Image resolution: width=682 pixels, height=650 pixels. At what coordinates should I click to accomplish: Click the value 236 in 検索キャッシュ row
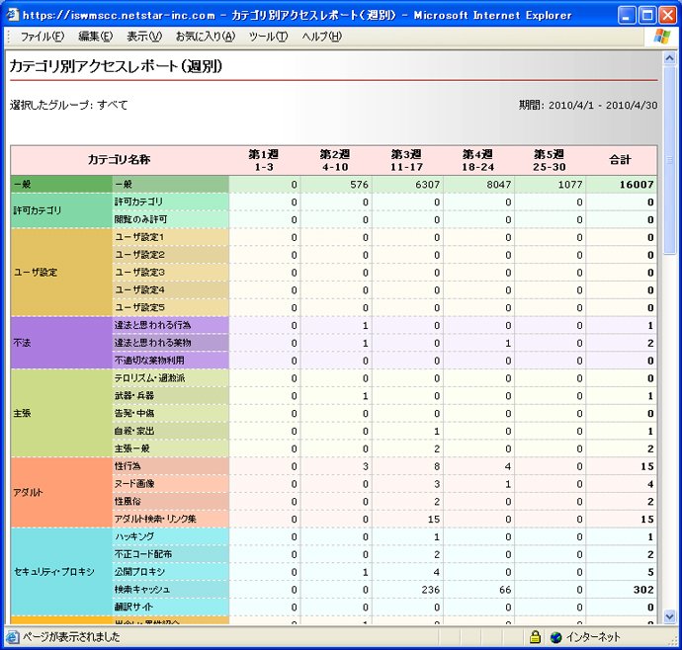[x=431, y=590]
